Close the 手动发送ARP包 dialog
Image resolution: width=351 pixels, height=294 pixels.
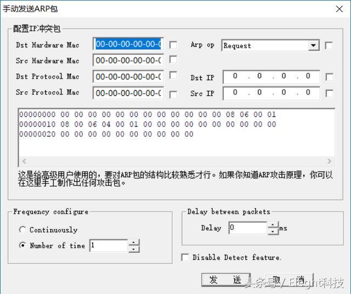(339, 9)
